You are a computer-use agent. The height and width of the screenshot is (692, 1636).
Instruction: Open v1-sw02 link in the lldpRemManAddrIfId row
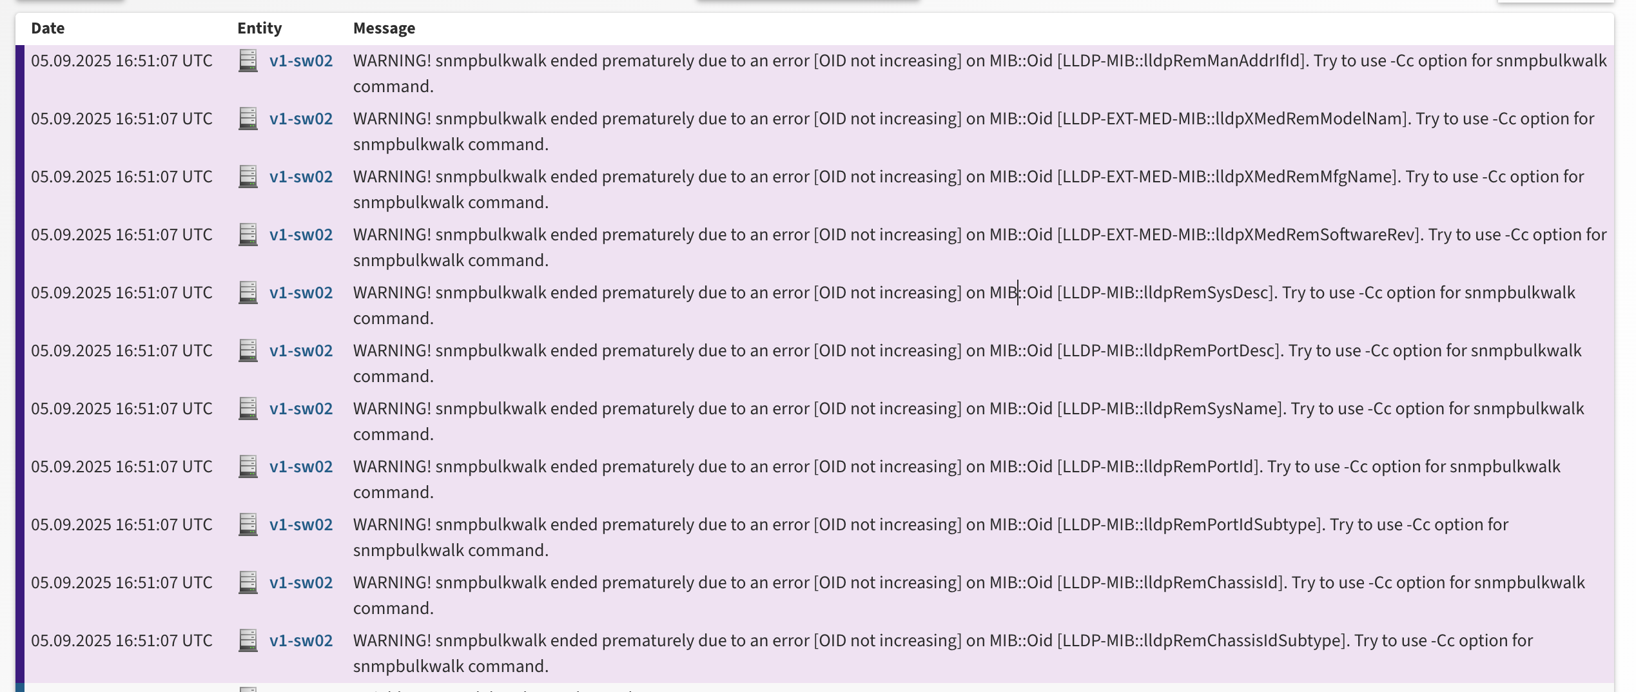(301, 61)
